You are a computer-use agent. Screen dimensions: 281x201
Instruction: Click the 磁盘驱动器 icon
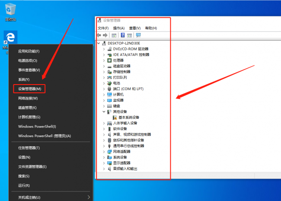click(x=109, y=66)
